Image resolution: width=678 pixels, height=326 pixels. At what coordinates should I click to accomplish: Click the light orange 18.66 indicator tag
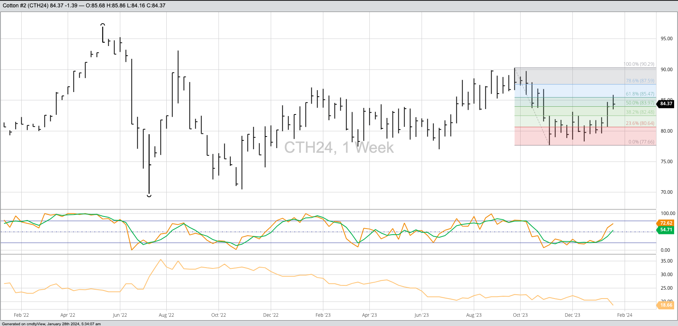point(666,305)
